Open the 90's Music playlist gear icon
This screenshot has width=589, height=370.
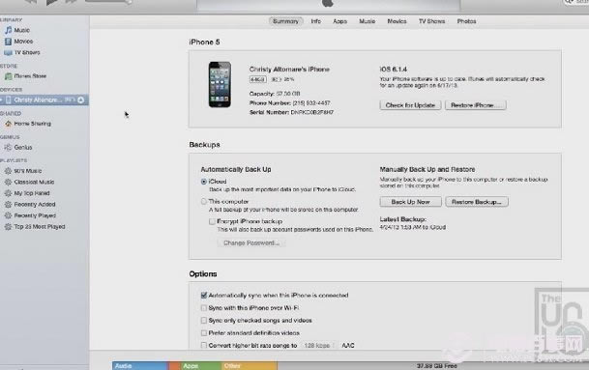point(8,171)
